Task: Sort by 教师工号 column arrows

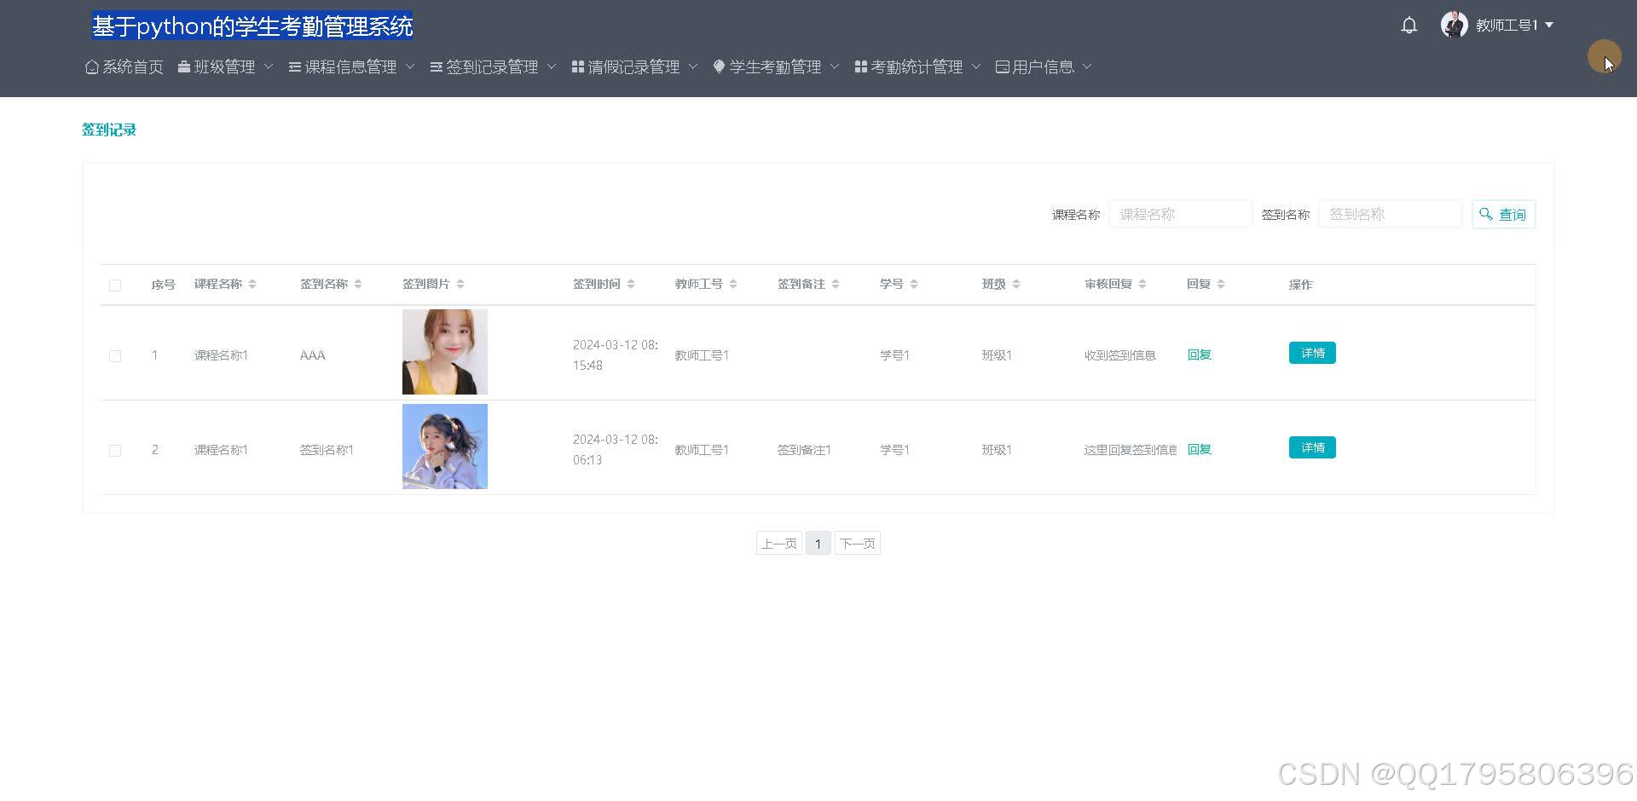Action: [x=733, y=285]
